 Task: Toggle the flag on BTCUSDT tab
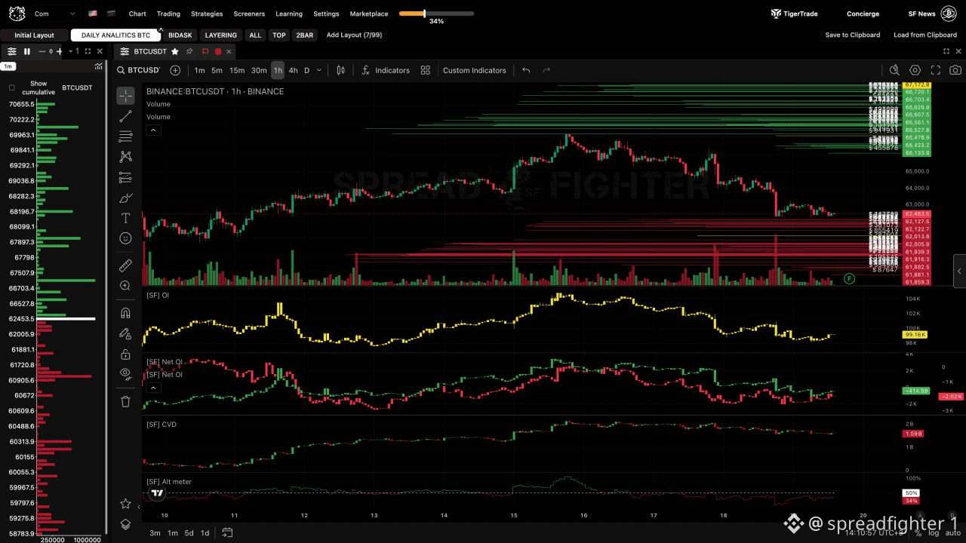pyautogui.click(x=205, y=51)
